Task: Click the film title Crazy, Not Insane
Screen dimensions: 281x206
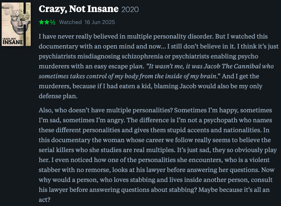Action: coord(78,9)
